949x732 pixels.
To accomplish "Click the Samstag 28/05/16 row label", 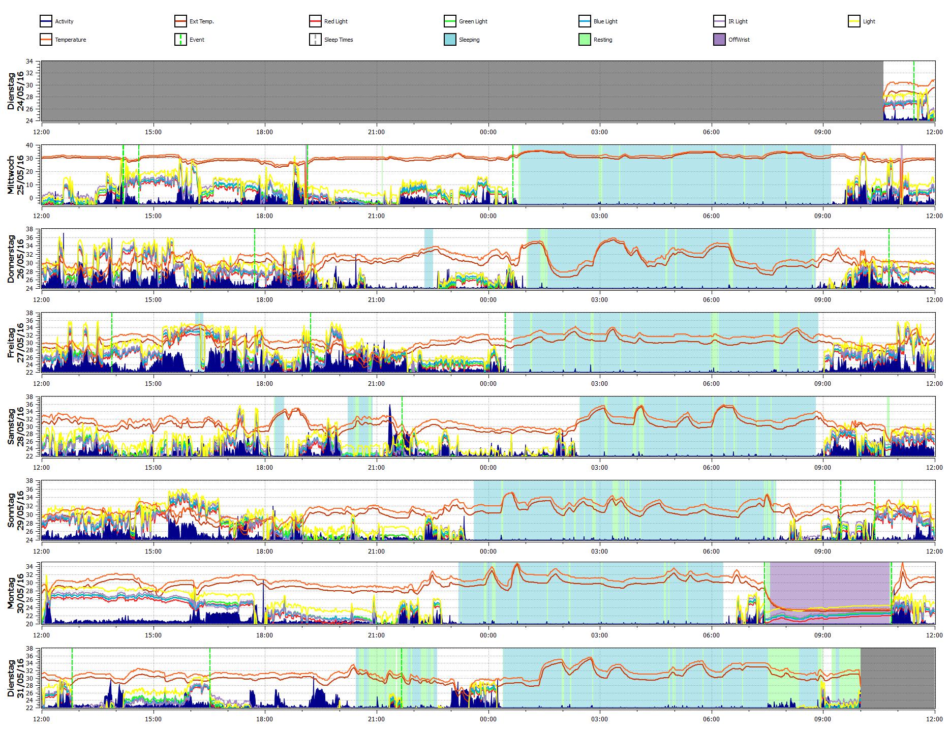I will click(x=15, y=426).
